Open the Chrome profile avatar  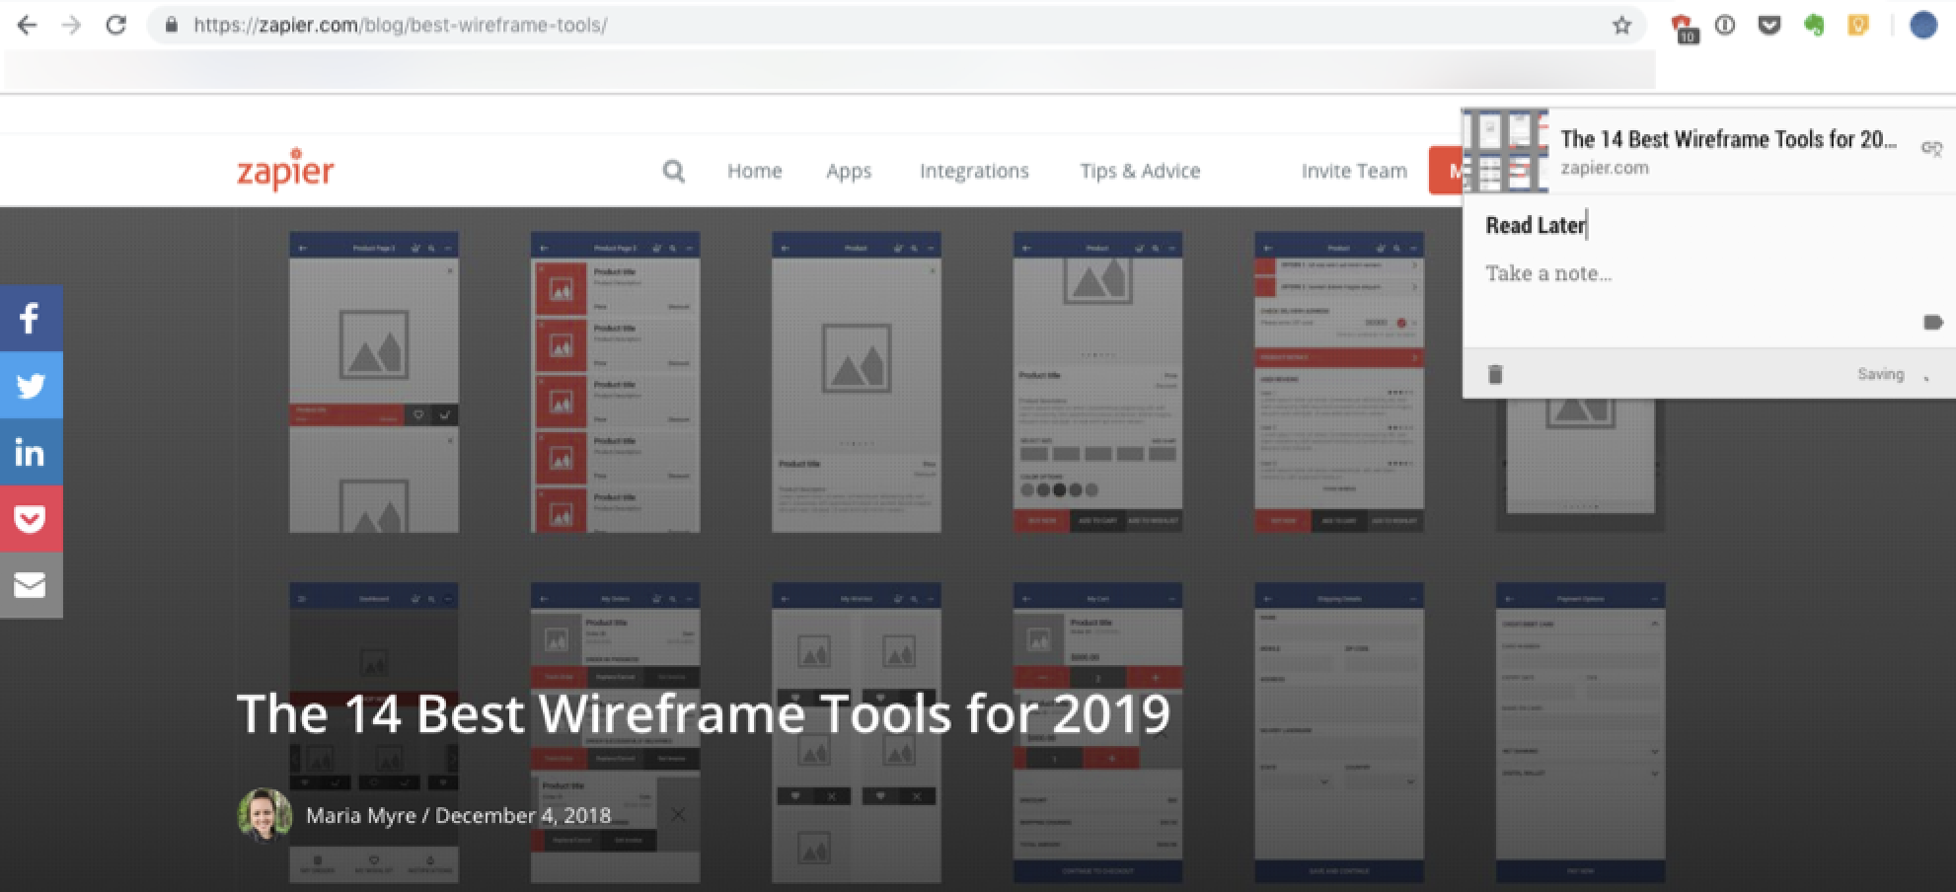[x=1923, y=26]
